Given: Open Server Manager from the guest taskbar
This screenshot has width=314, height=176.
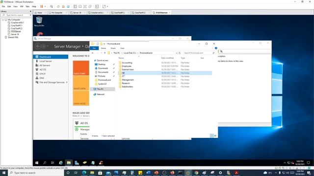Looking at the screenshot, I should point(77,163).
